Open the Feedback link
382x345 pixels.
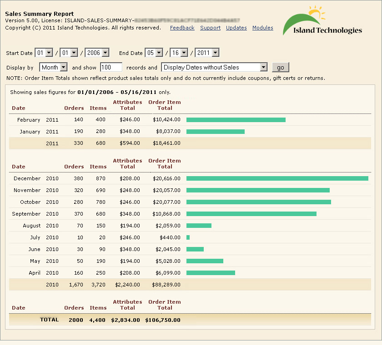click(182, 28)
